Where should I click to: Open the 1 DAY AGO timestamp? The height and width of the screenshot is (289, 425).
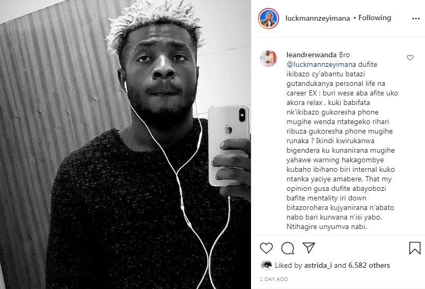point(274,279)
